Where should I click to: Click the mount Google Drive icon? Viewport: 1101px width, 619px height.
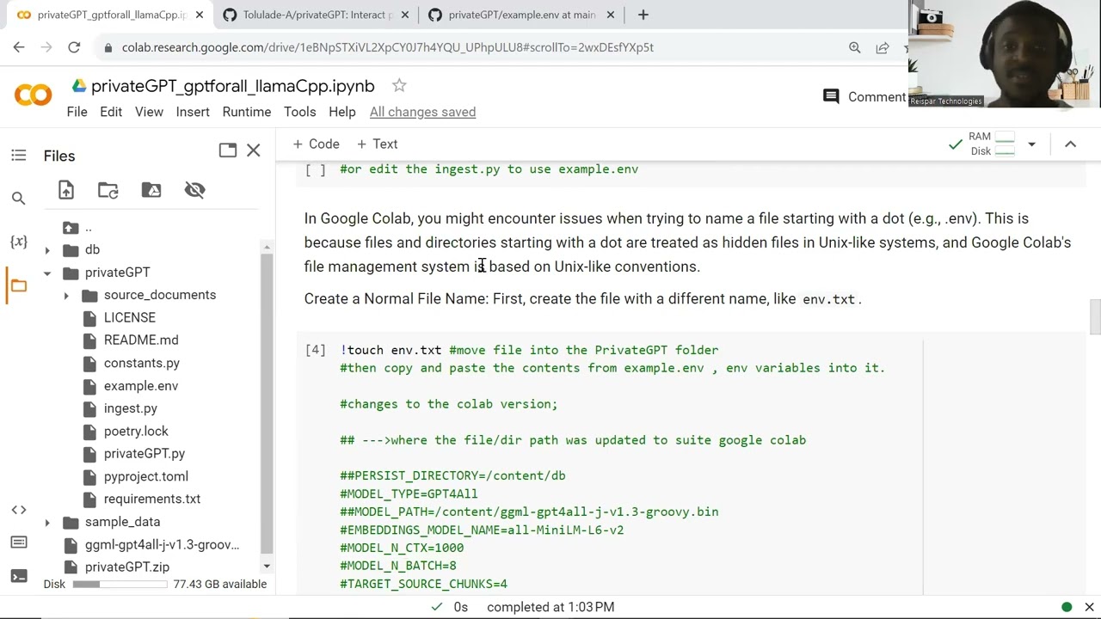coord(151,190)
